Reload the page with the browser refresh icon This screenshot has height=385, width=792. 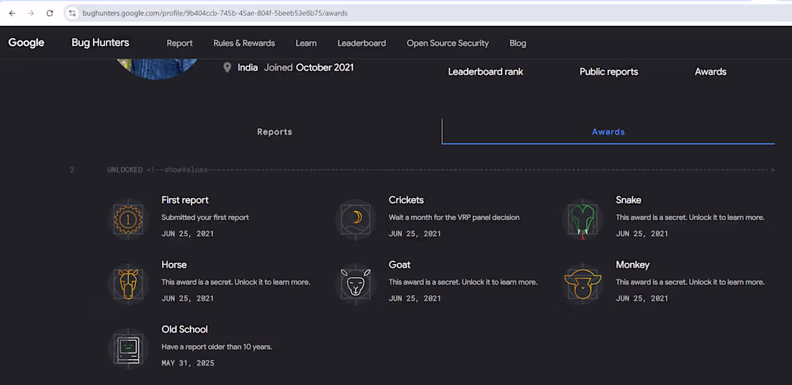pyautogui.click(x=50, y=13)
